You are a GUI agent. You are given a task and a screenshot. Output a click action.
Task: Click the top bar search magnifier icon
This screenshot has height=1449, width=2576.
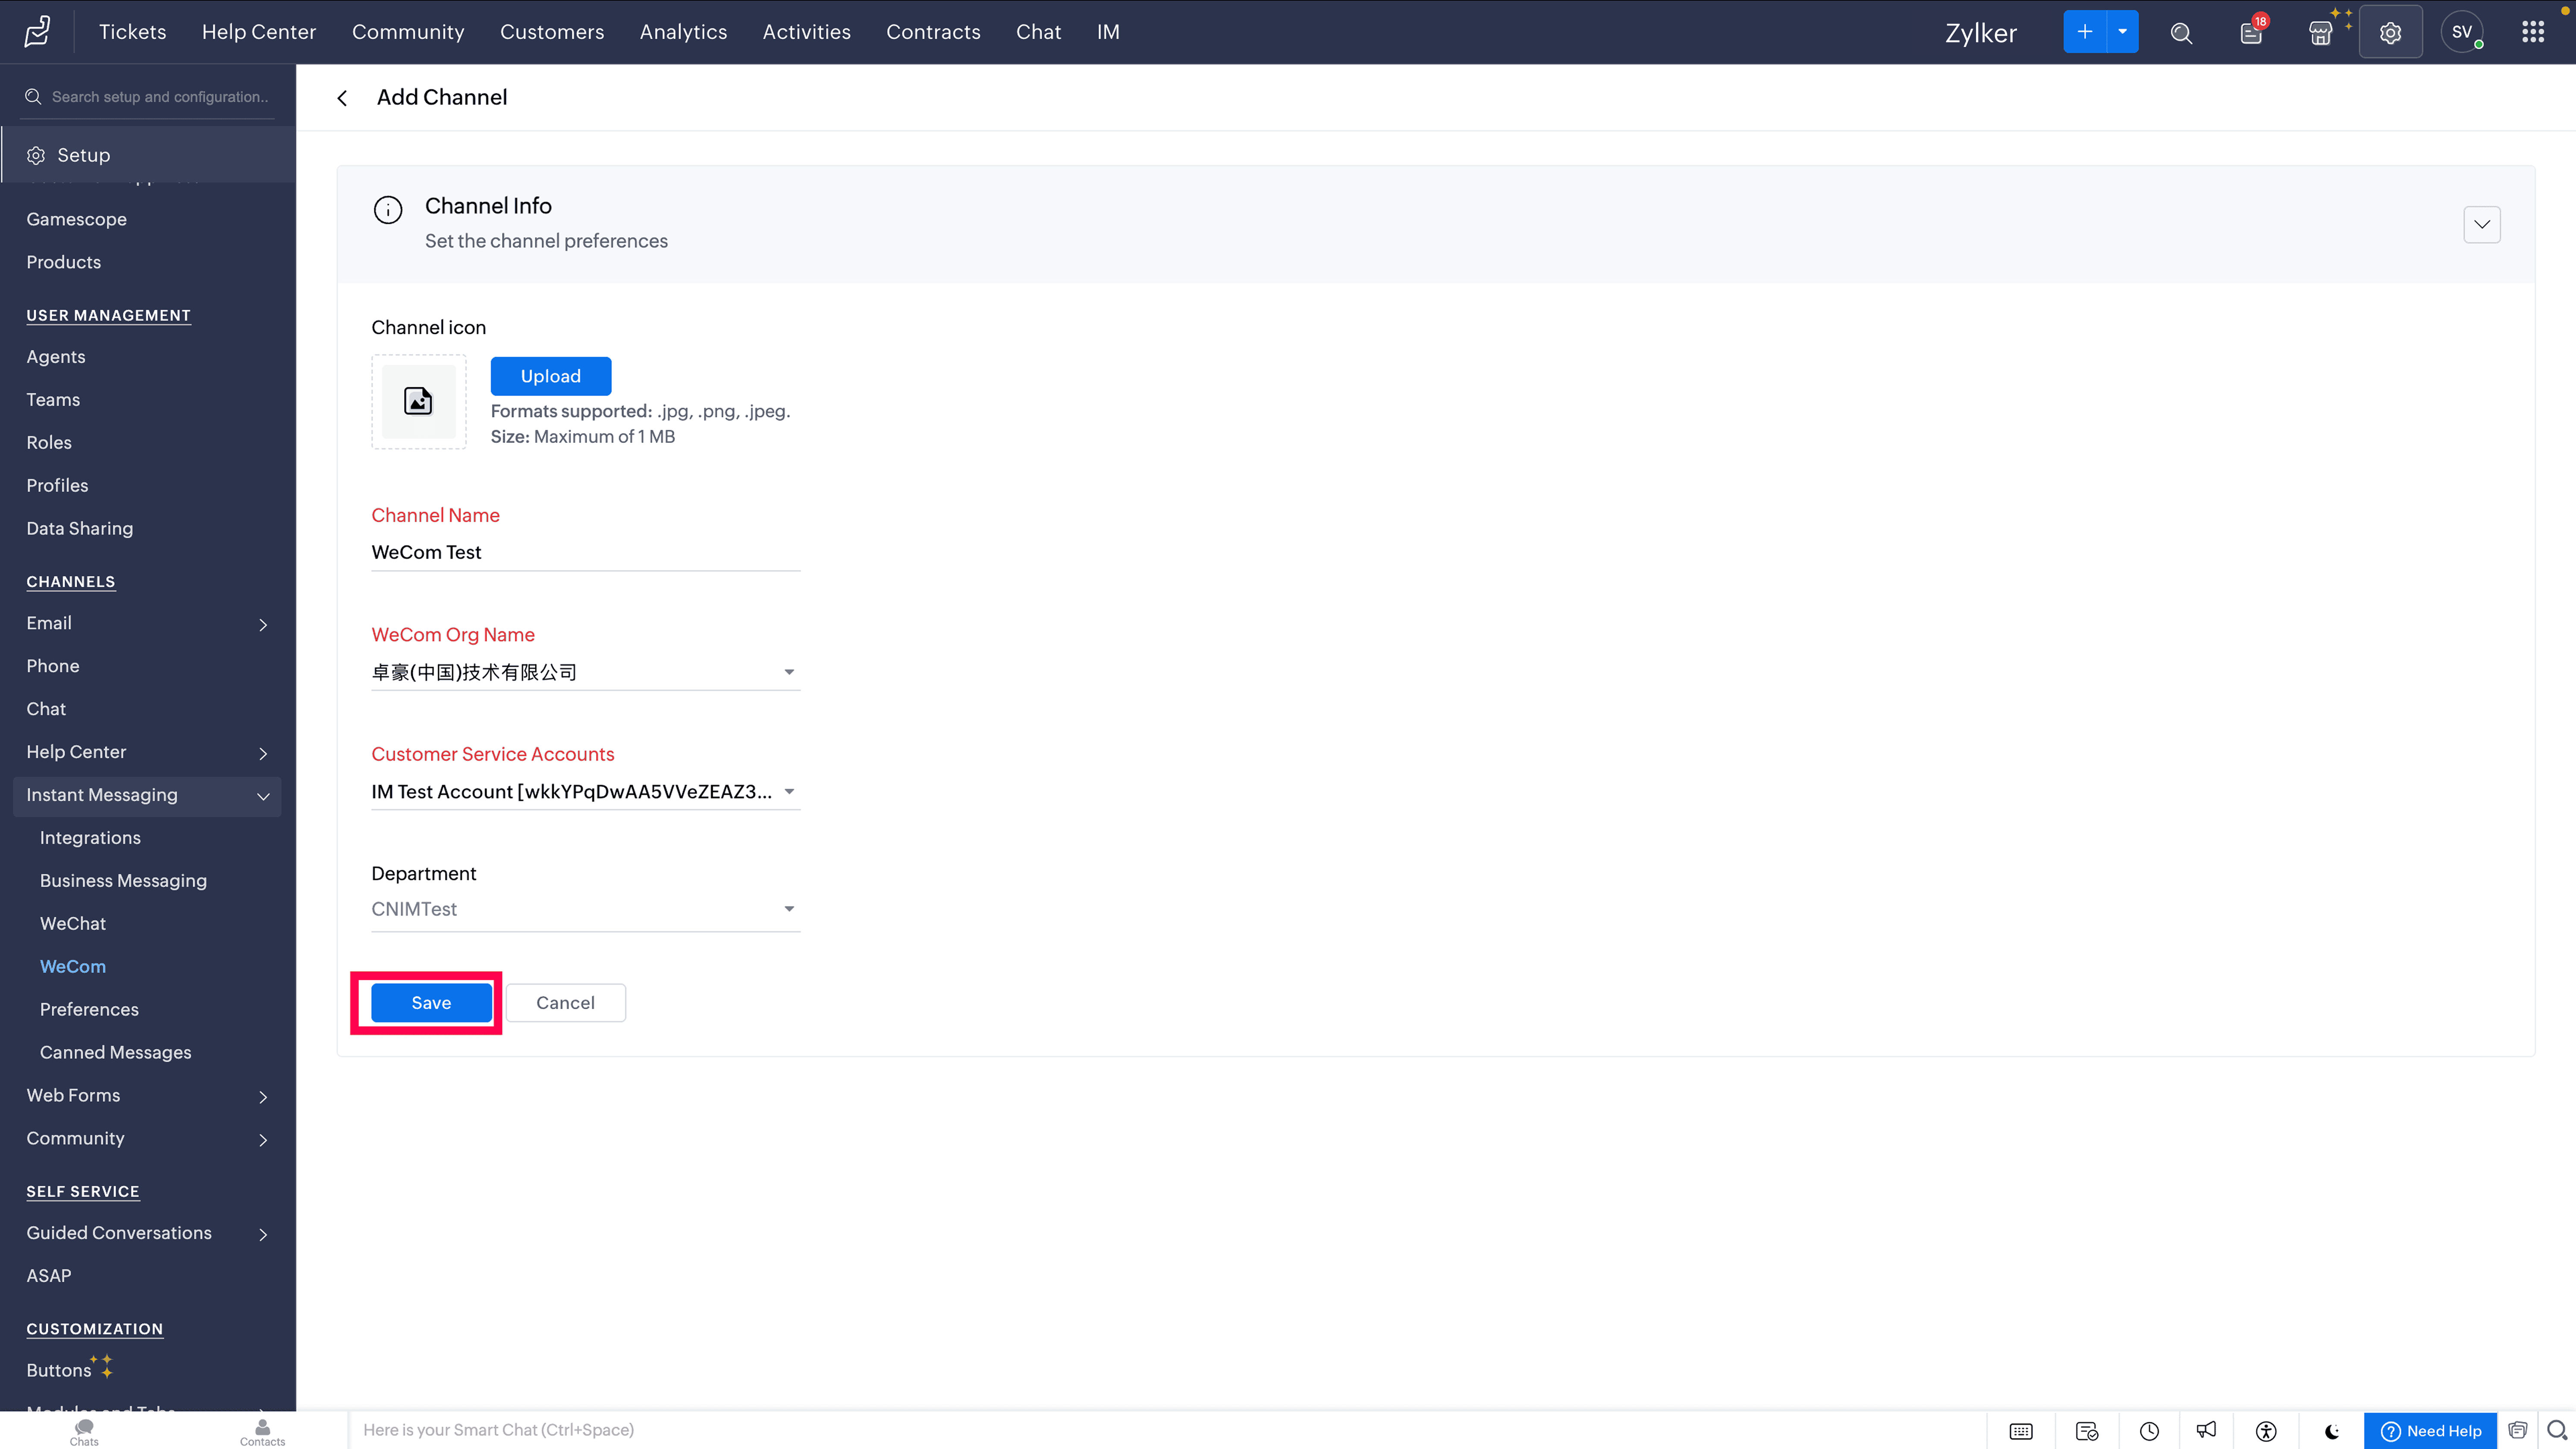click(x=2181, y=33)
